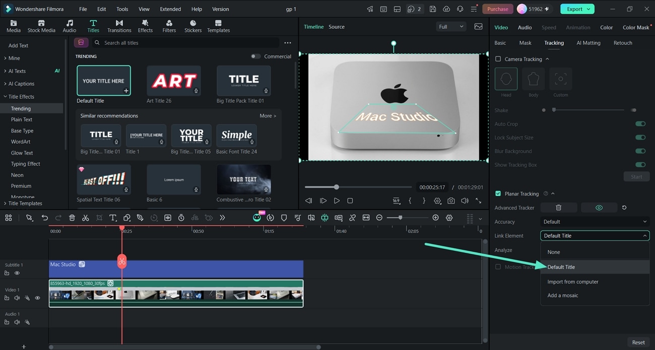
Task: Switch to the Color tab
Action: pos(607,27)
